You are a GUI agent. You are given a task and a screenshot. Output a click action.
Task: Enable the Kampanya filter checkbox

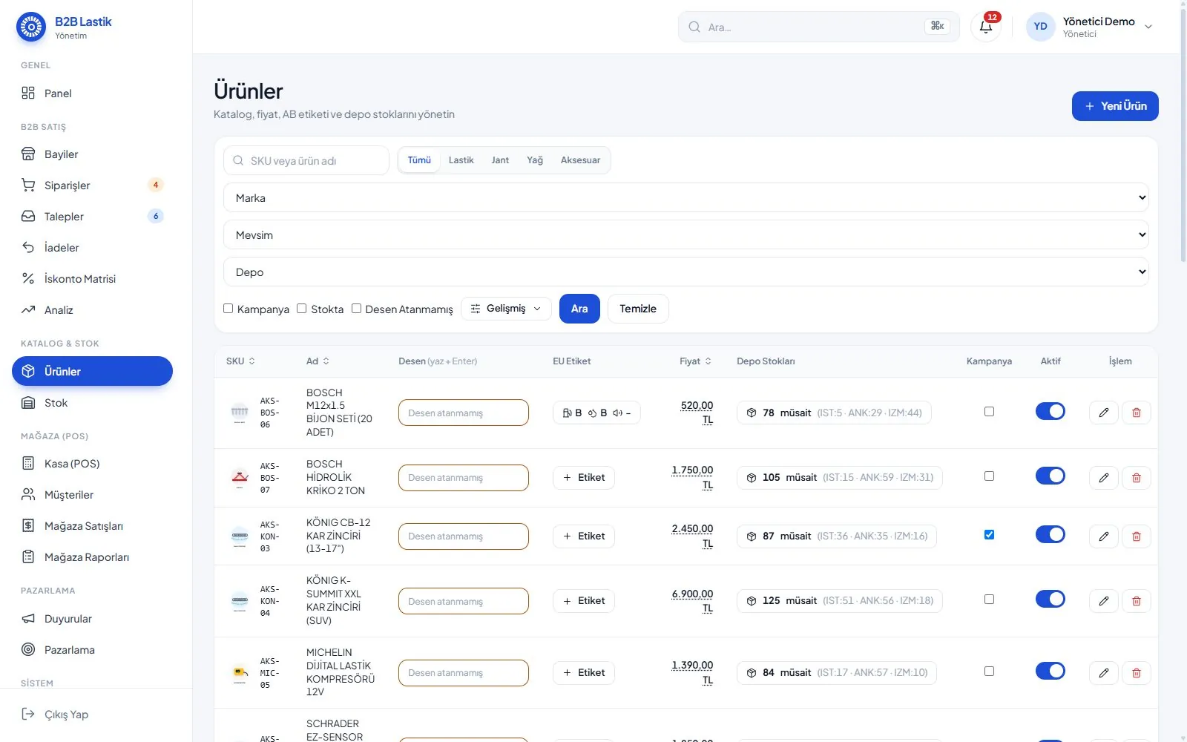click(228, 309)
